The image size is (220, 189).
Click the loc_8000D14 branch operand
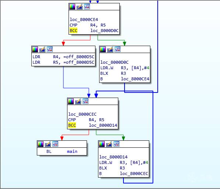coord(103,125)
